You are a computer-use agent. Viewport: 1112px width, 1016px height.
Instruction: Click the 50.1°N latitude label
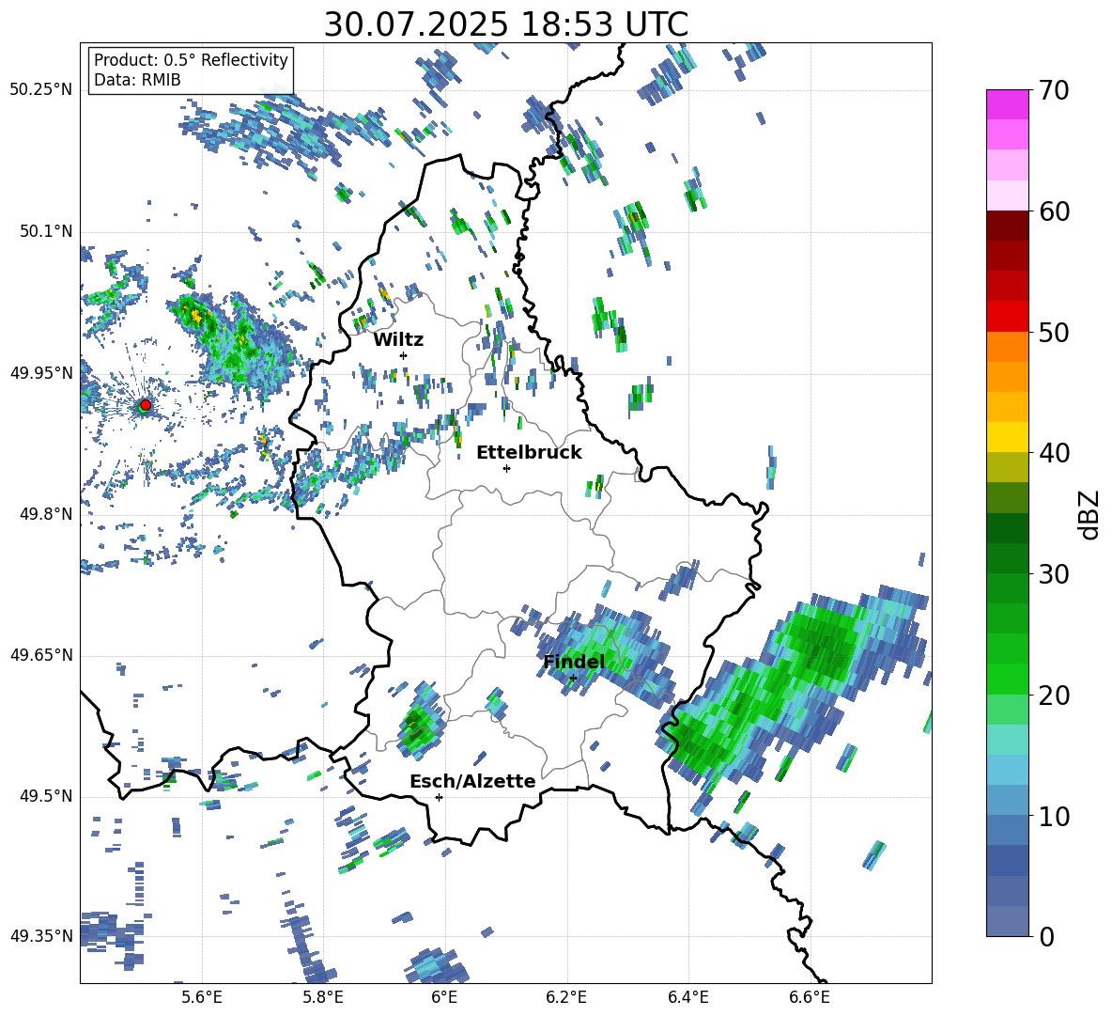click(45, 232)
